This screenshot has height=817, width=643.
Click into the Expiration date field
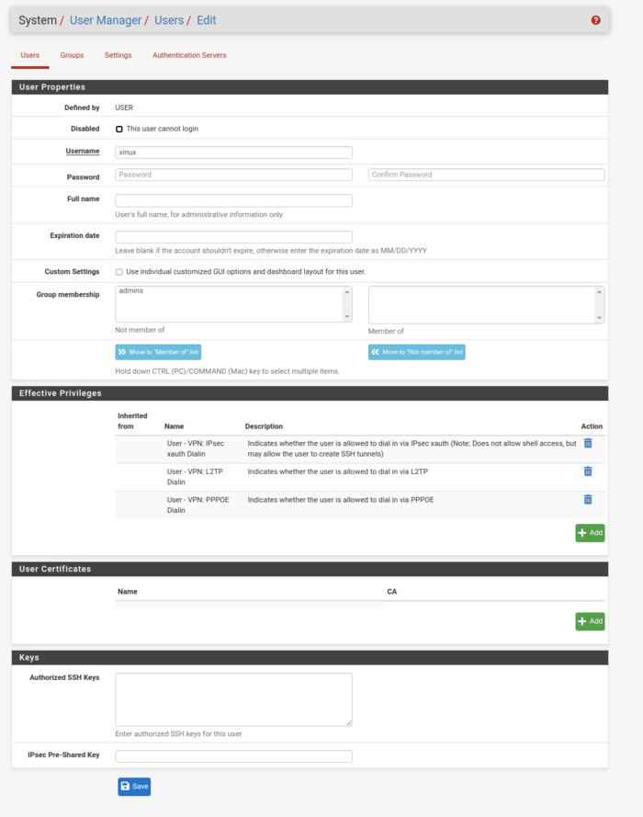click(x=233, y=237)
